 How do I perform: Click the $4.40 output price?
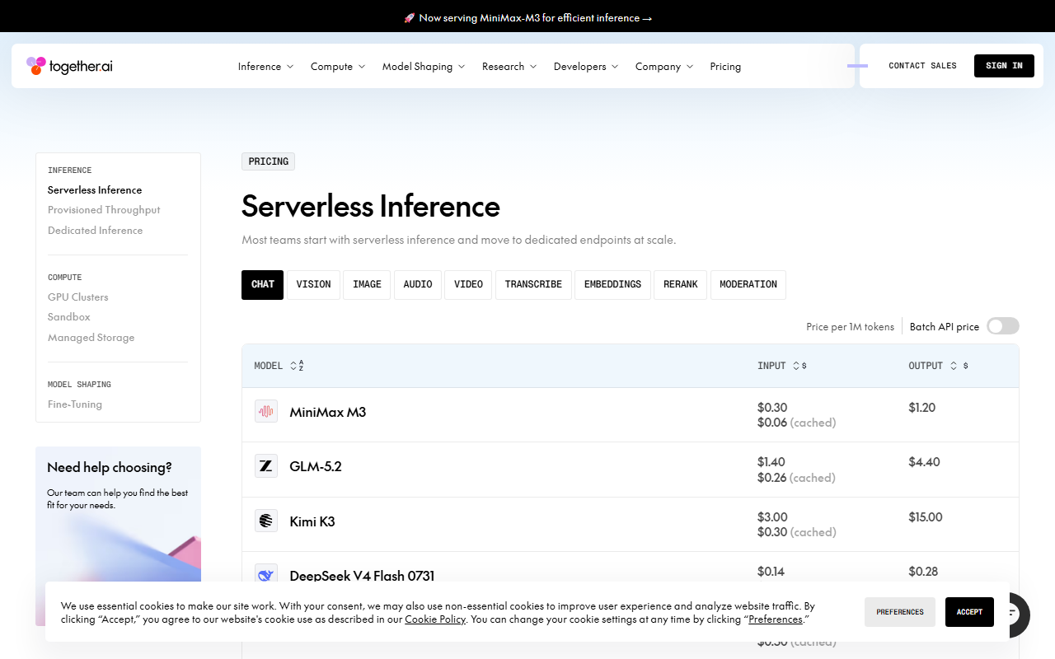click(x=924, y=462)
